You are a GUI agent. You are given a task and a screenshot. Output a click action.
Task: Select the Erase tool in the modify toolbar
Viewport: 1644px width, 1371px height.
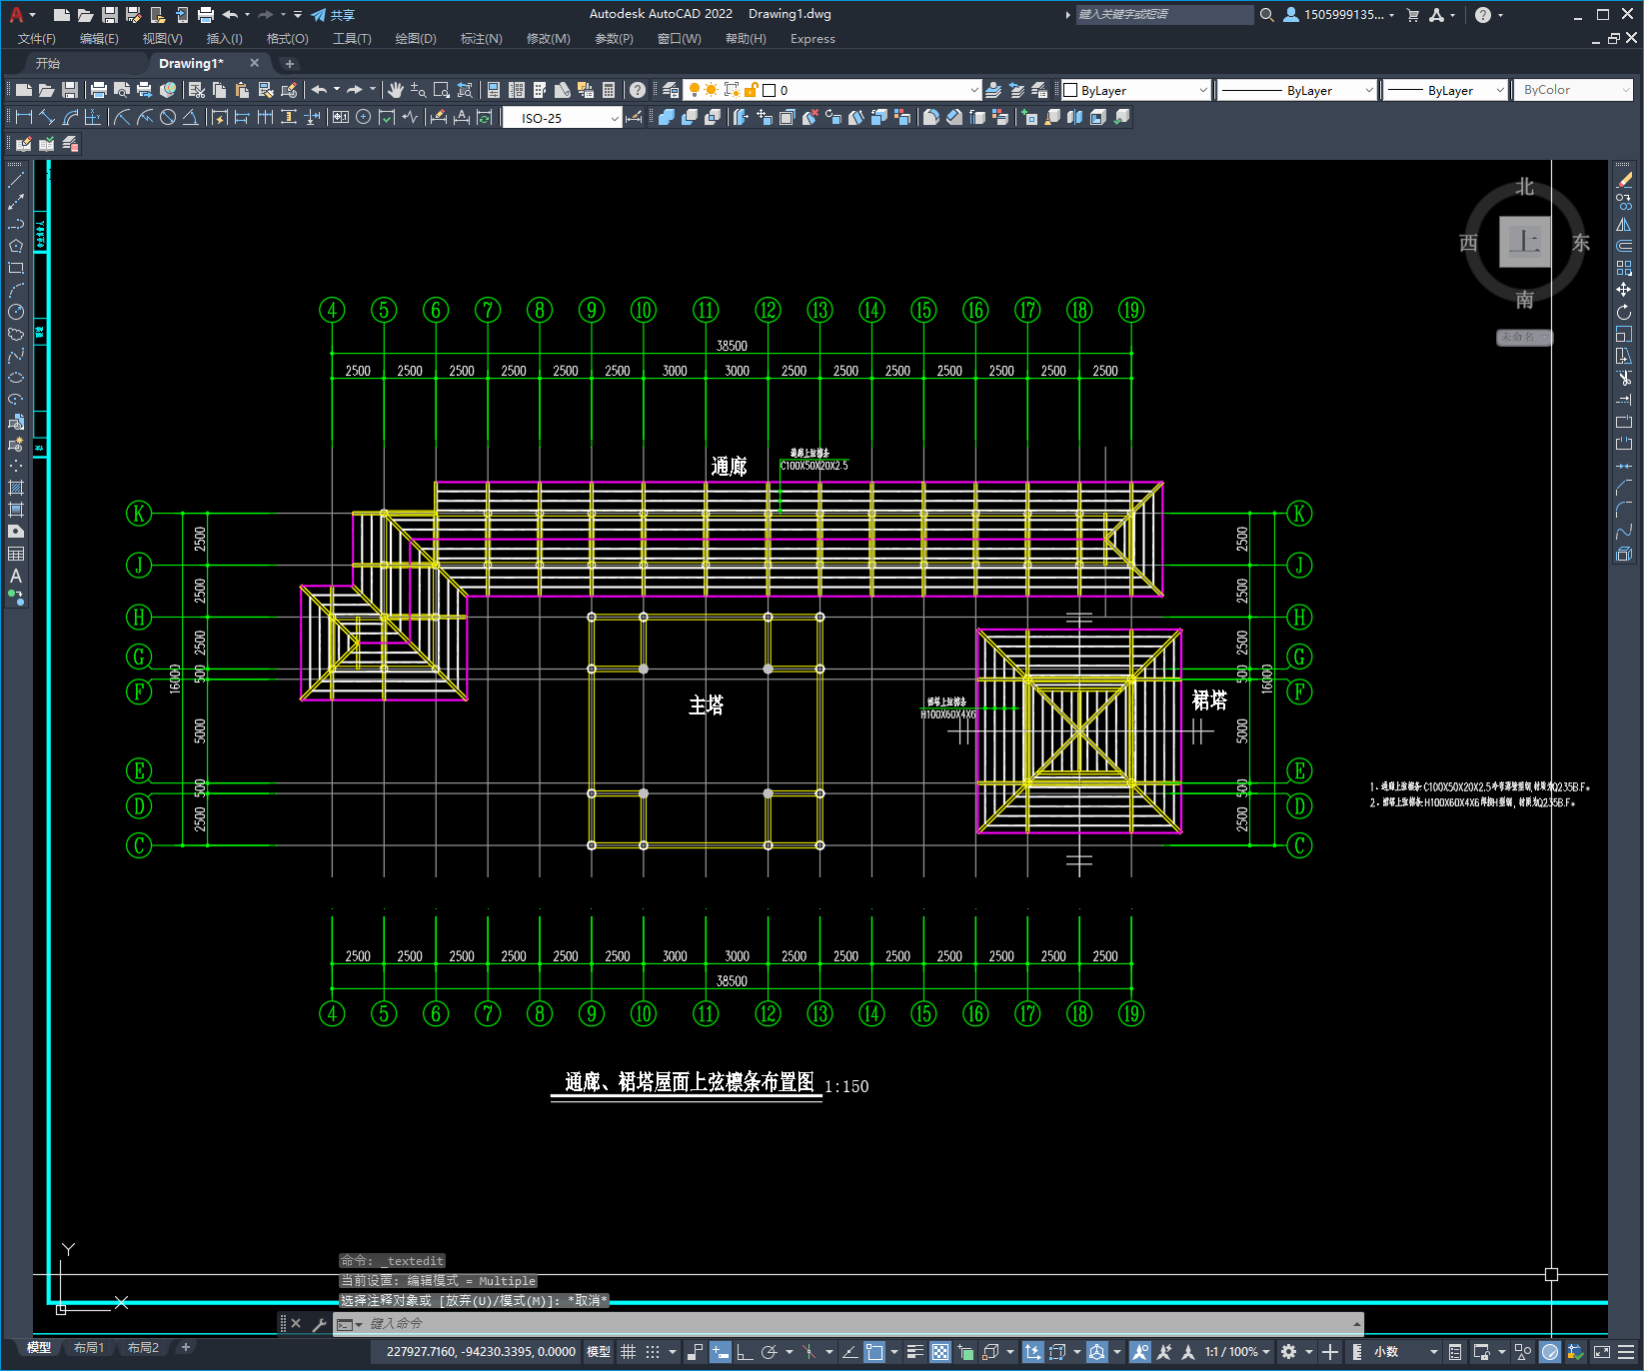point(1624,180)
